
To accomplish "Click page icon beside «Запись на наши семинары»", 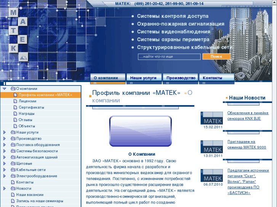I will [13, 201].
